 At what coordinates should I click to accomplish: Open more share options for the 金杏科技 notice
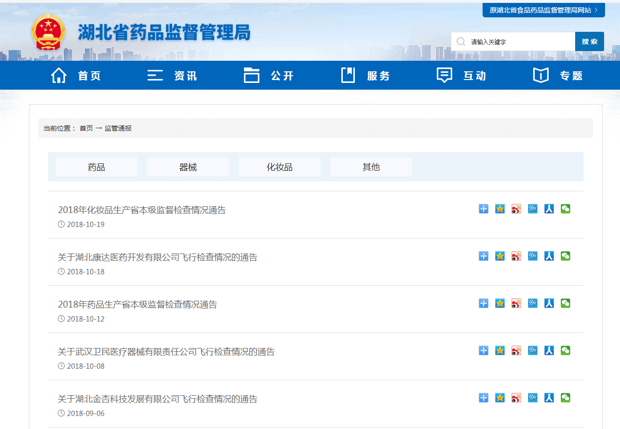pyautogui.click(x=484, y=398)
